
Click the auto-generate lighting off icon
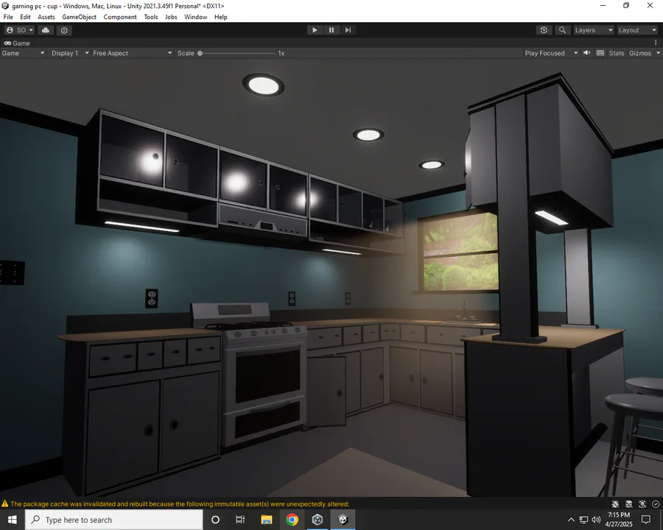tap(642, 504)
